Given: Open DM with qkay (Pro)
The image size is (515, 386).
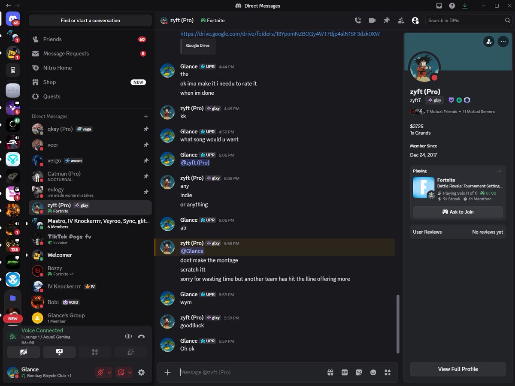Looking at the screenshot, I should pos(90,129).
